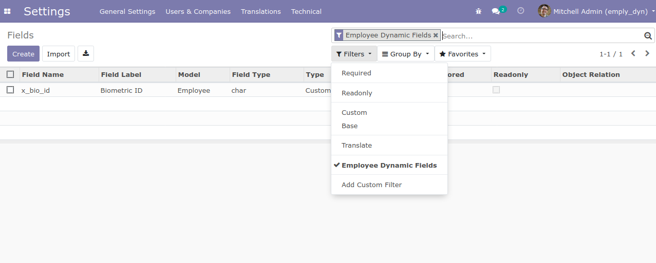Image resolution: width=656 pixels, height=263 pixels.
Task: Click the search magnifier icon
Action: coord(648,36)
